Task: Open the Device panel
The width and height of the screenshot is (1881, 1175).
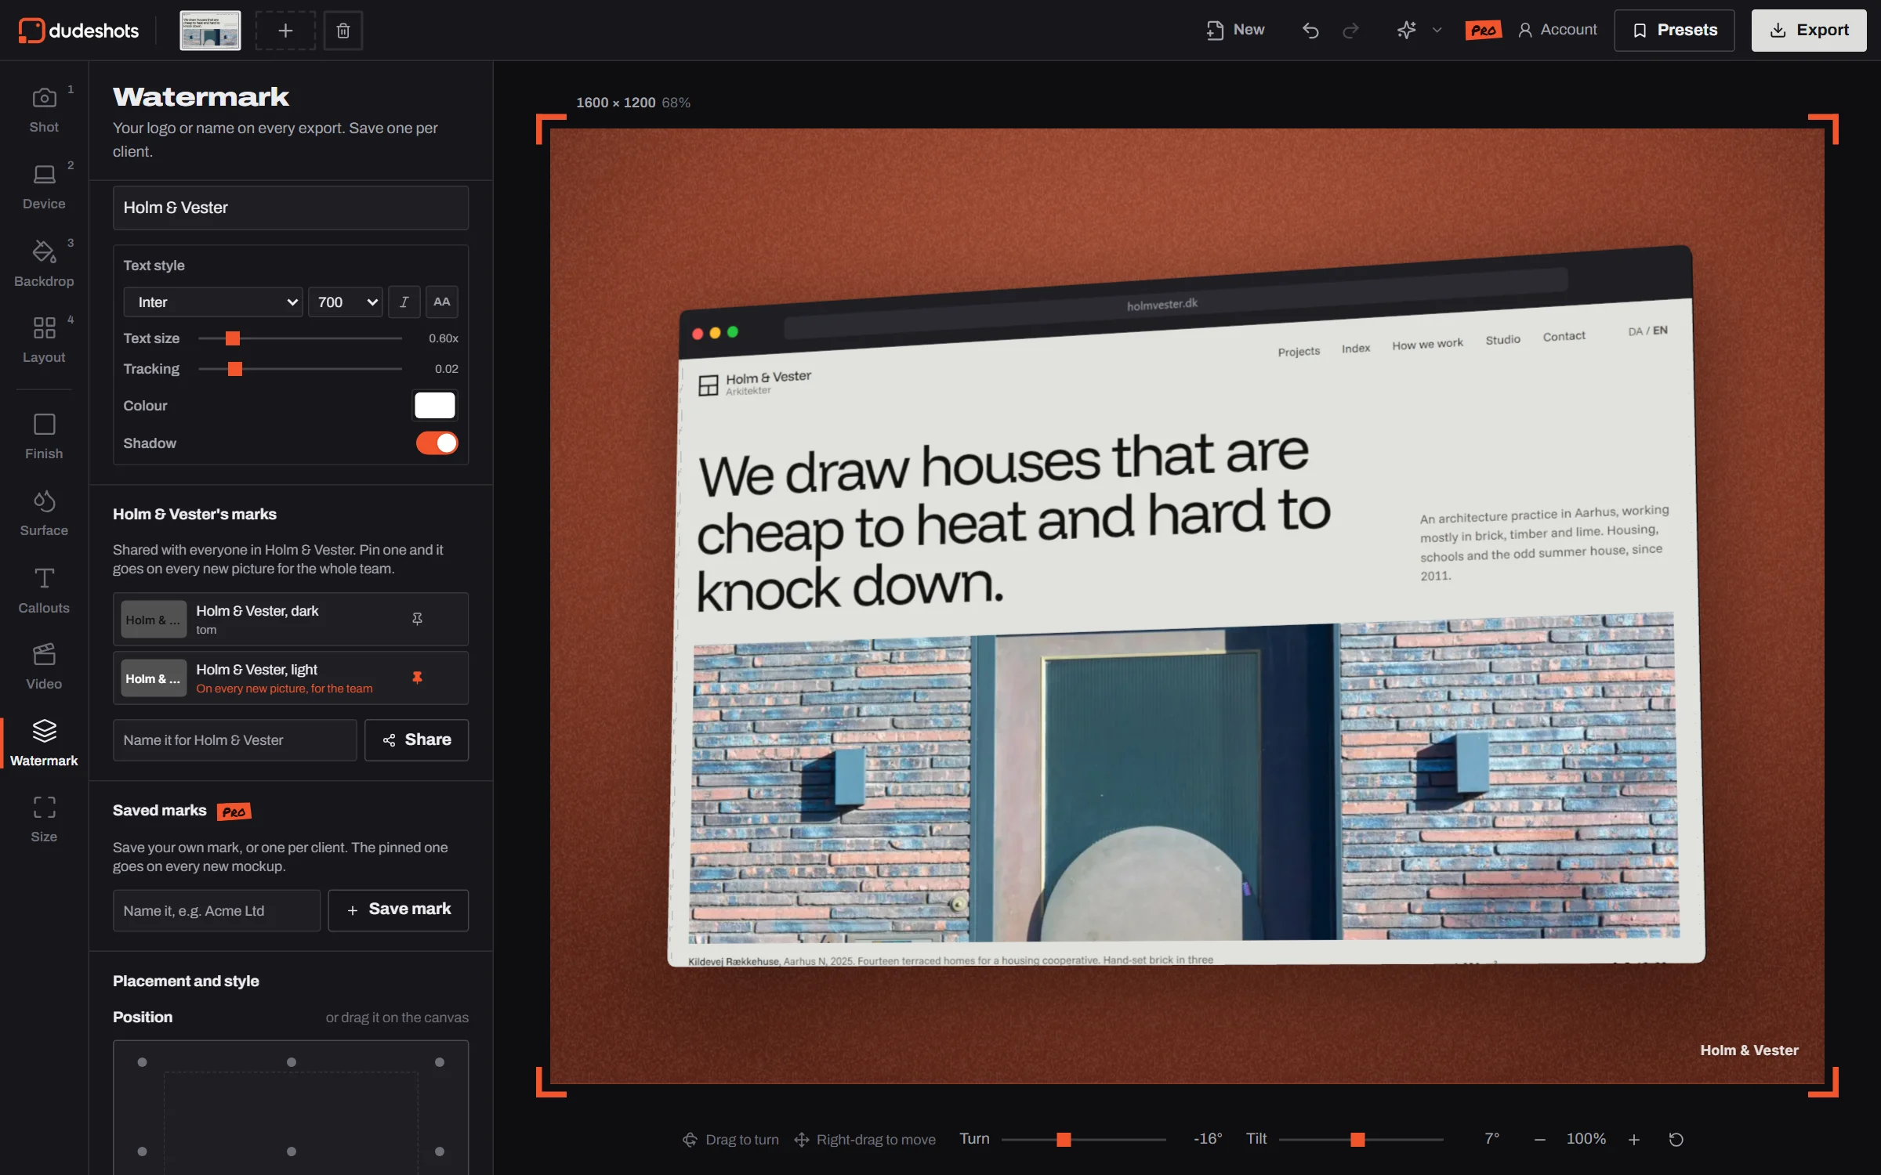Action: (44, 186)
